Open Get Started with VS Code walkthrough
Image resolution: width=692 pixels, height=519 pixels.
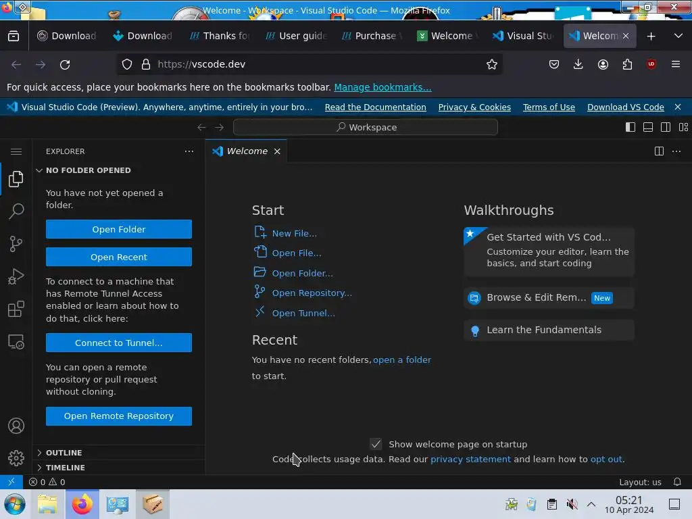tap(549, 251)
